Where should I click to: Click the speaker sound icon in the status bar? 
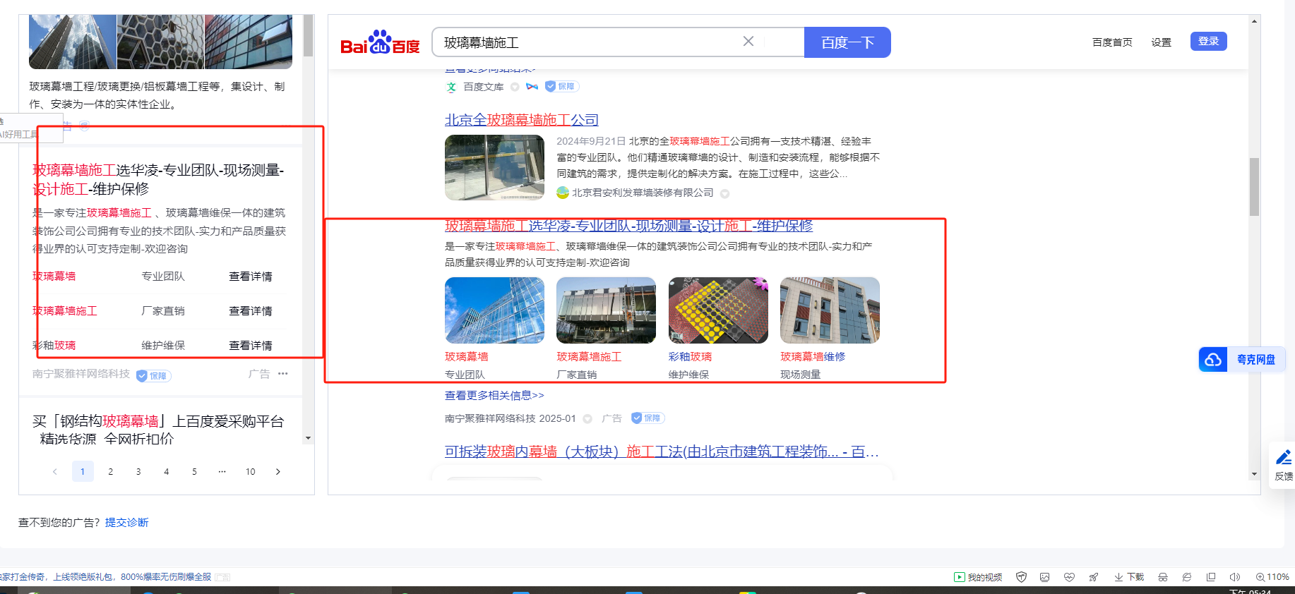click(x=1235, y=577)
